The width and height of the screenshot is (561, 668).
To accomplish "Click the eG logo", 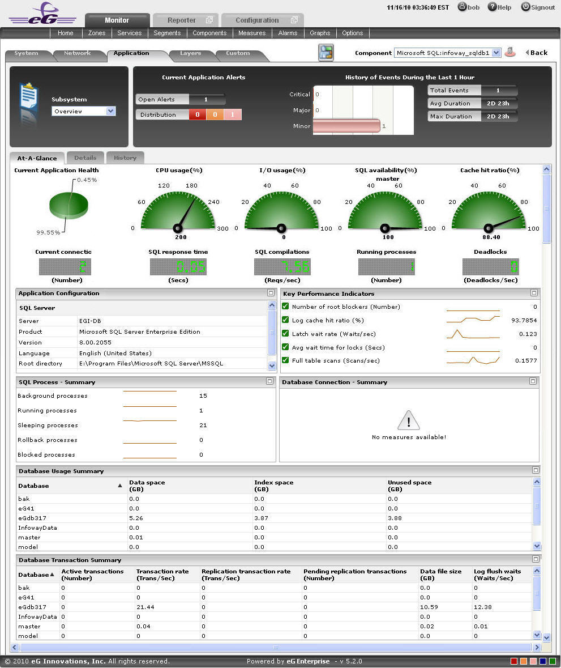I will (x=42, y=14).
